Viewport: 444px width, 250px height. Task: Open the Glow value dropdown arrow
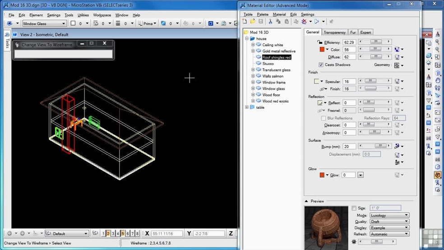tap(360, 175)
